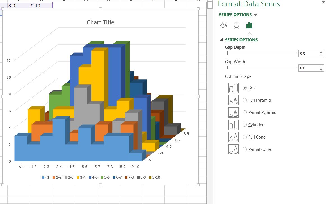Select the Series Options bar chart icon
The image size is (327, 204).
pos(249,25)
